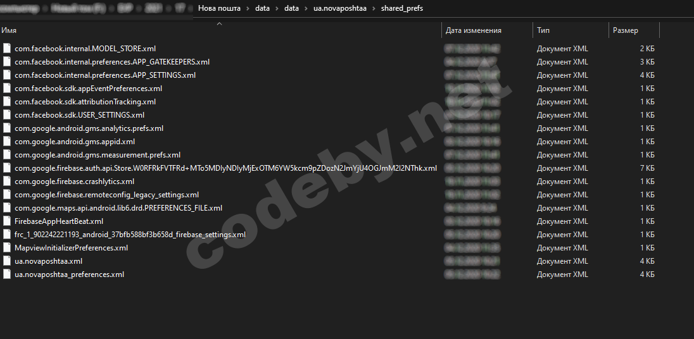Click 7 КБ size of firebase.auth file
Viewport: 694px width, 339px height.
(647, 168)
